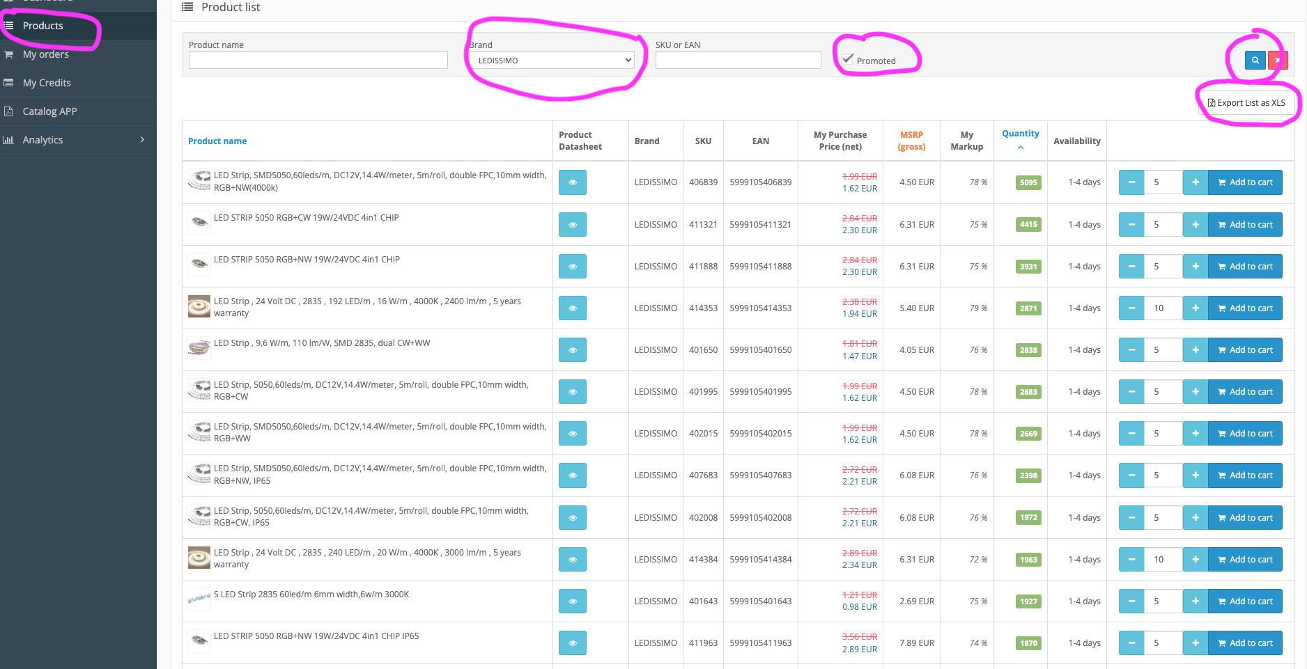The height and width of the screenshot is (669, 1307).
Task: Add SKU 411888 to cart
Action: pos(1245,266)
